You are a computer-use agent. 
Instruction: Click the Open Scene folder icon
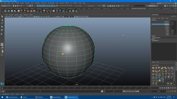coord(15,6)
